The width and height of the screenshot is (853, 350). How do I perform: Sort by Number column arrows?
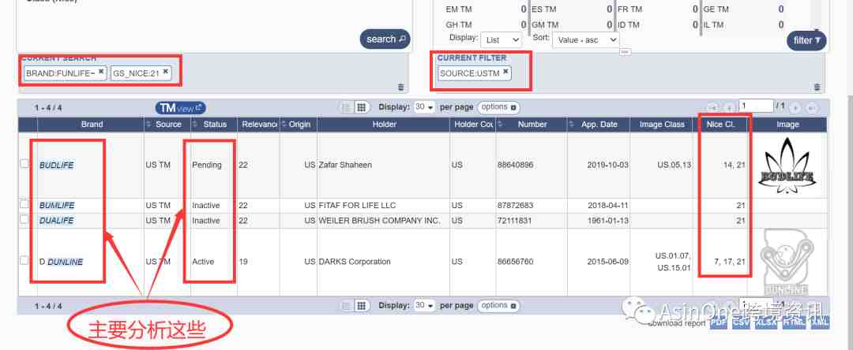point(501,125)
